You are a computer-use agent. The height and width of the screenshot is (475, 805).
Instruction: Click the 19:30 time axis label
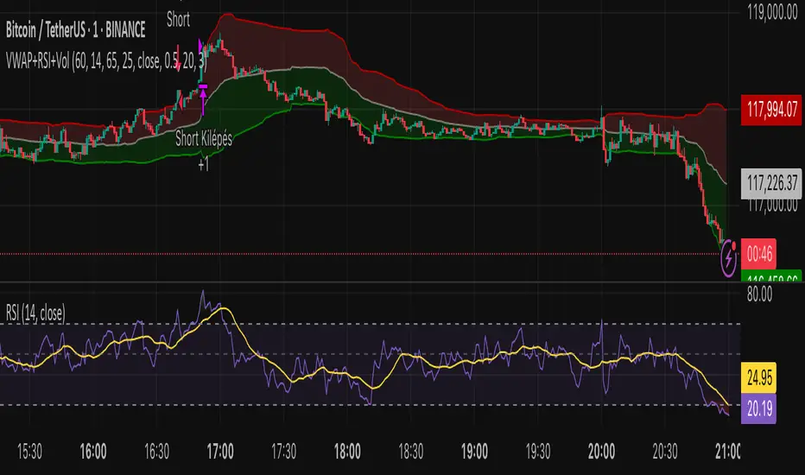tap(538, 452)
